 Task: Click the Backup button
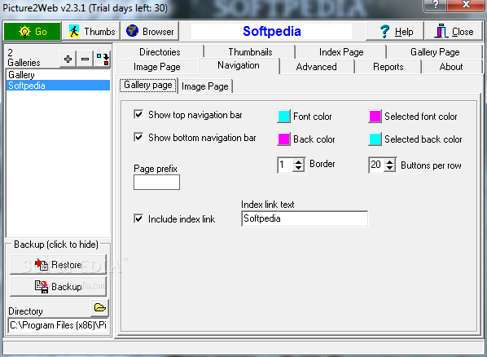[x=58, y=286]
